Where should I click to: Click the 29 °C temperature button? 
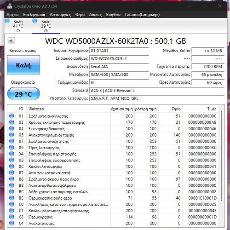click(x=23, y=94)
